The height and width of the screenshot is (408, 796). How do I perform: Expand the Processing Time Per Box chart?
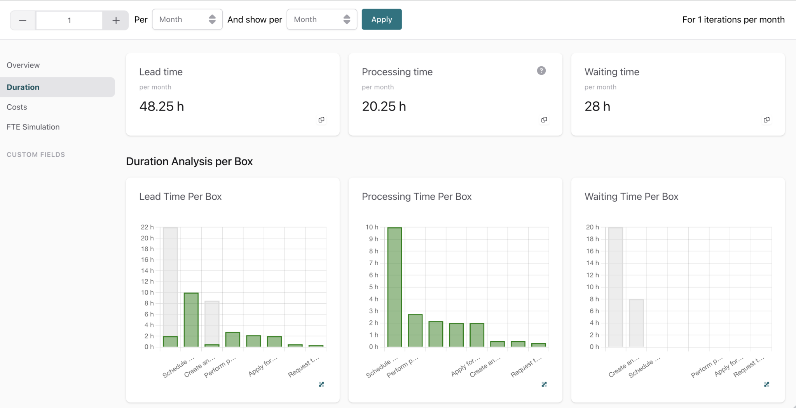(544, 384)
